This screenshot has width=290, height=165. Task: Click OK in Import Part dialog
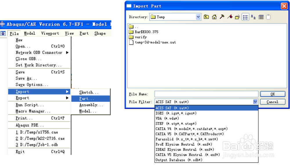tap(273, 94)
